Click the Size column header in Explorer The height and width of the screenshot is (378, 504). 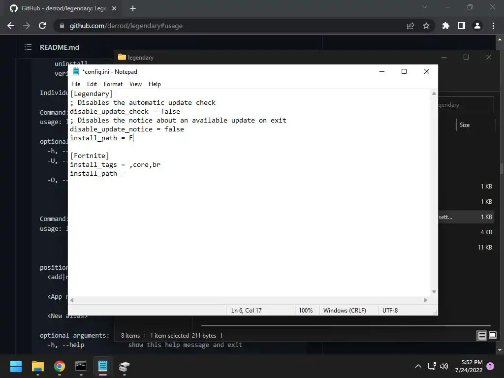coord(465,125)
